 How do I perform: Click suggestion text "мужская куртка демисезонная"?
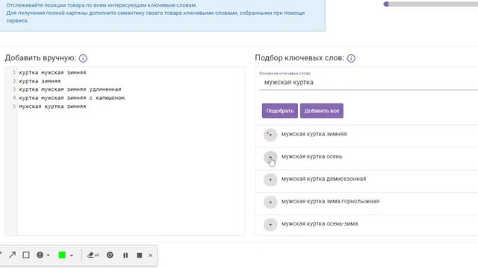click(323, 179)
